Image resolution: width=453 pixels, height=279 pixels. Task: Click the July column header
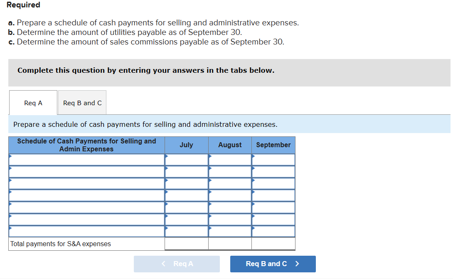click(186, 145)
